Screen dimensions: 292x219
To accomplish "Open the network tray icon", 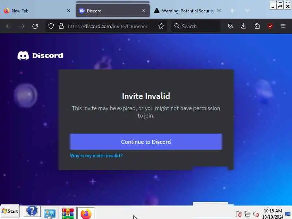I will click(247, 214).
